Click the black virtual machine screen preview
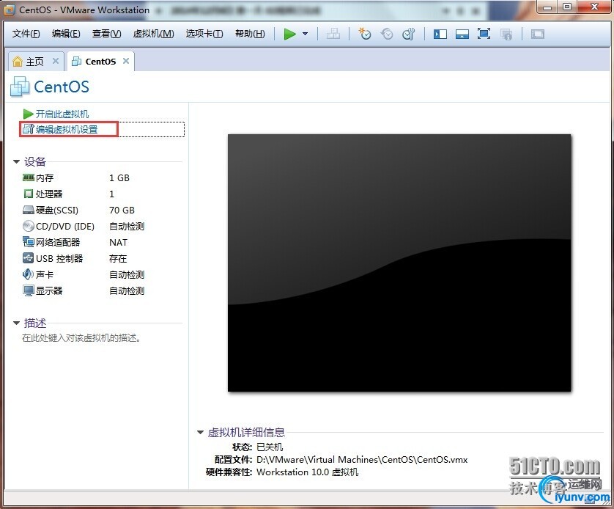The width and height of the screenshot is (614, 509). [399, 263]
